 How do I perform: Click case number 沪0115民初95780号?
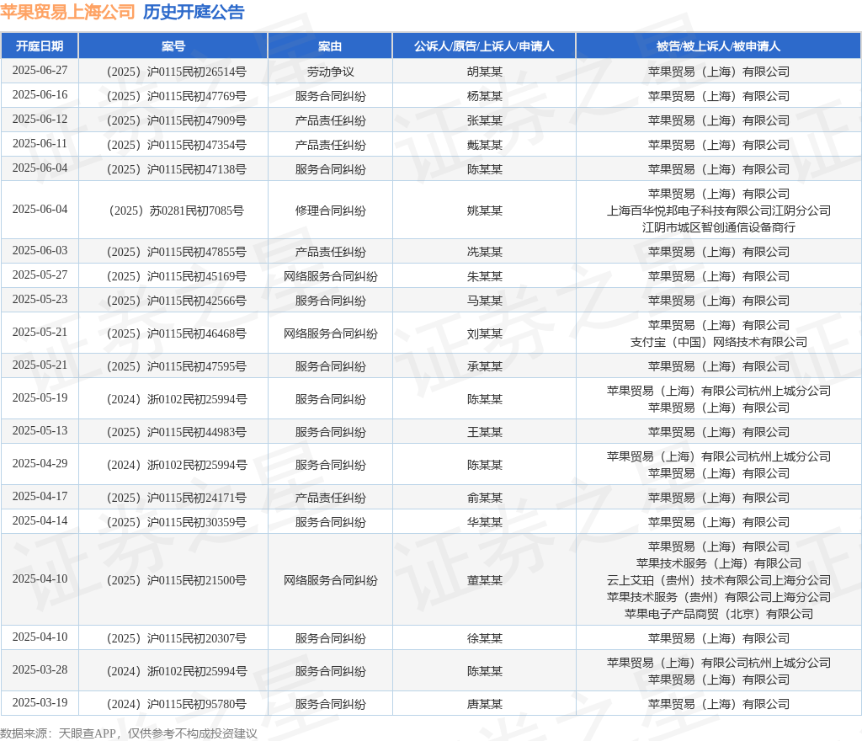(x=197, y=704)
